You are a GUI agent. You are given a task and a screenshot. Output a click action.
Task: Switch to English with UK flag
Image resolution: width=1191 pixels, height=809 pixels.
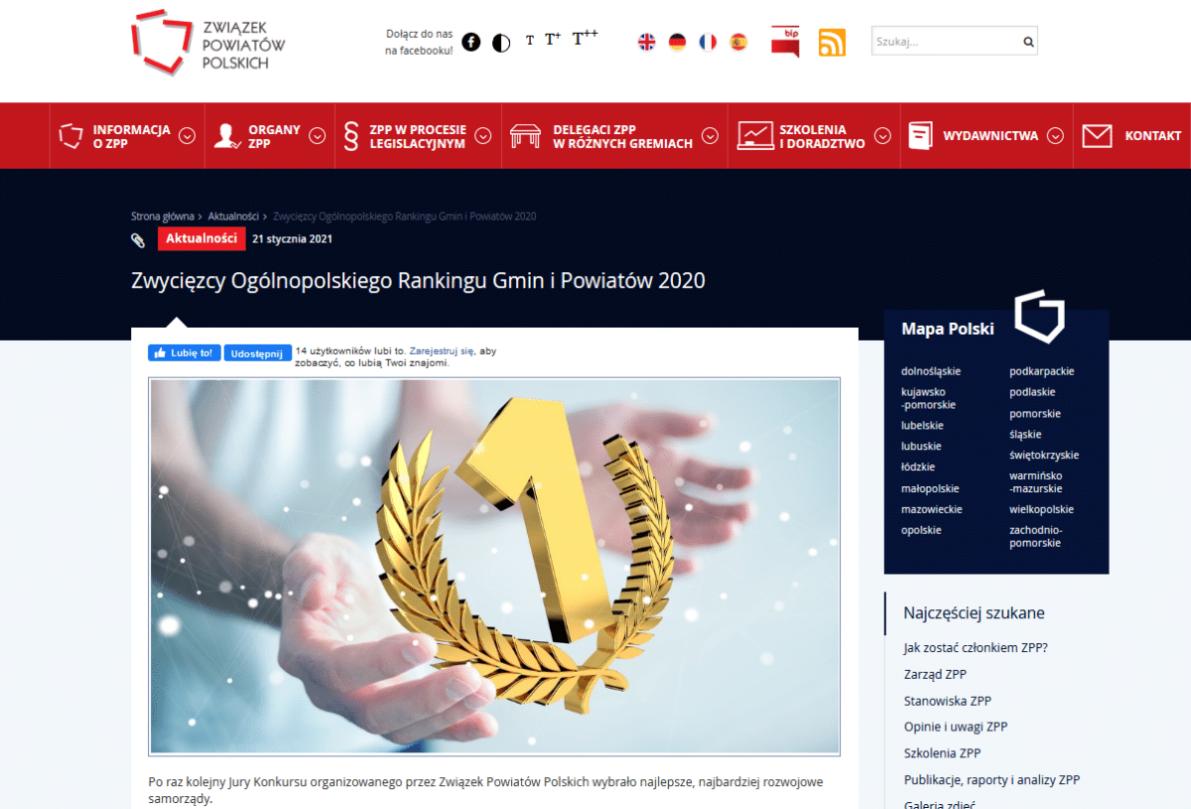pos(646,42)
